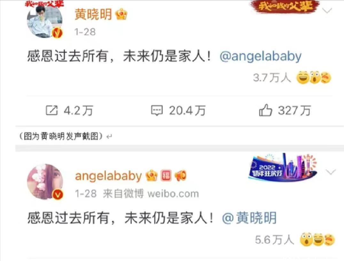344x261 pixels.
Task: Open angelababy username profile link
Action: [x=108, y=176]
